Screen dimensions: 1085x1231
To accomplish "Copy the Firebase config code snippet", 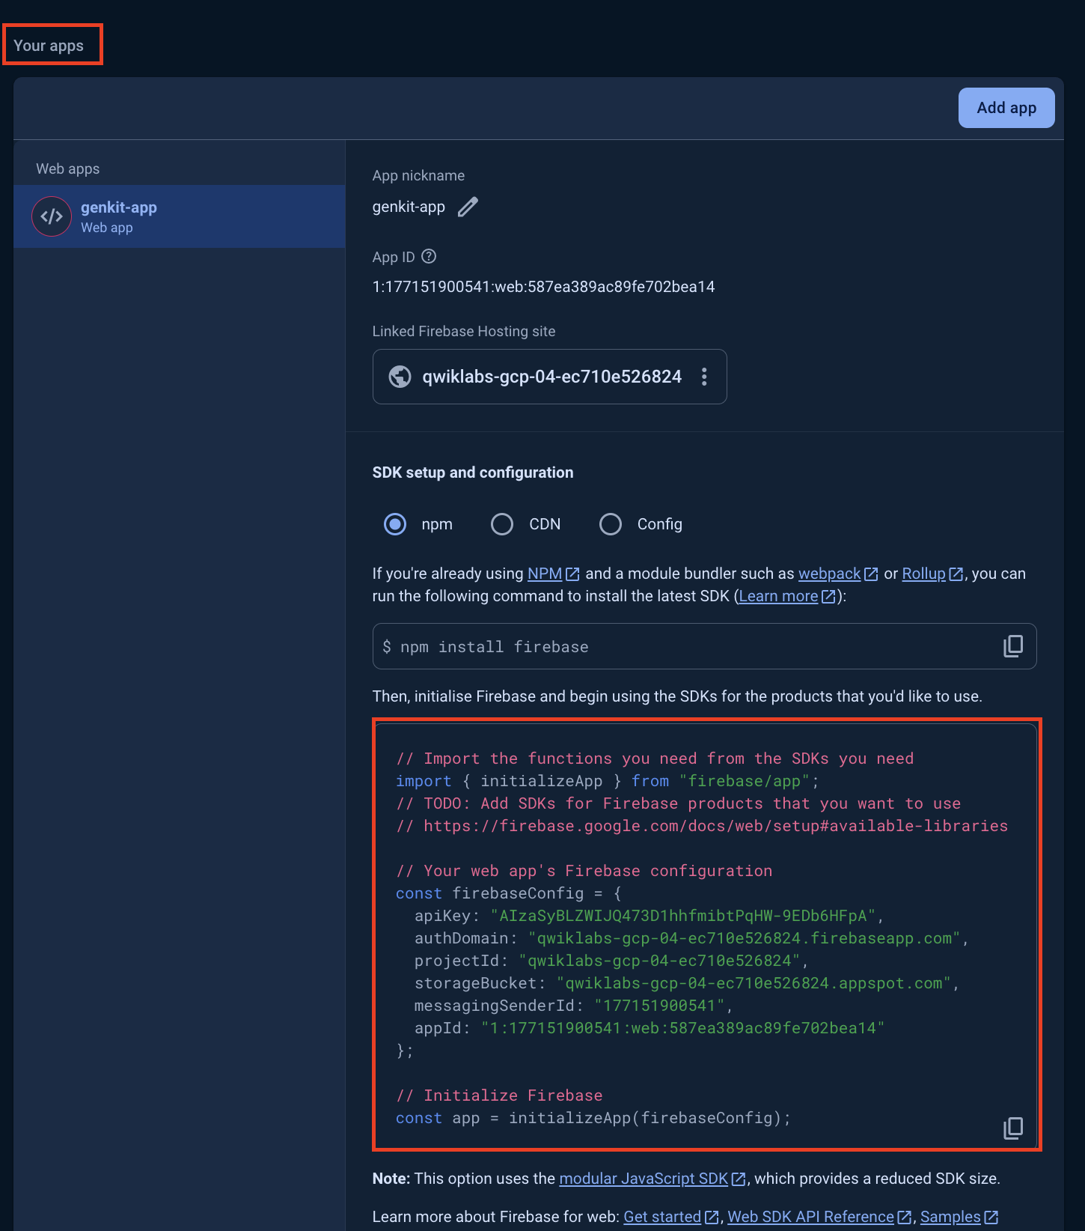I will click(1013, 1128).
